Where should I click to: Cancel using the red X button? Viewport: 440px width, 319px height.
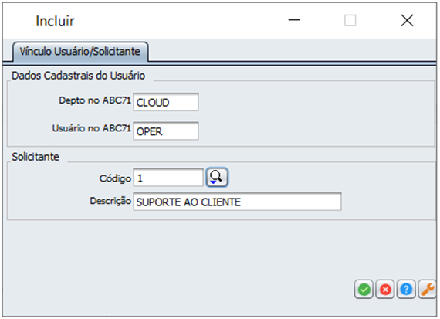(385, 289)
